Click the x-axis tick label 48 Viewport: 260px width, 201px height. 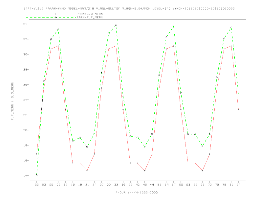(x=152, y=185)
